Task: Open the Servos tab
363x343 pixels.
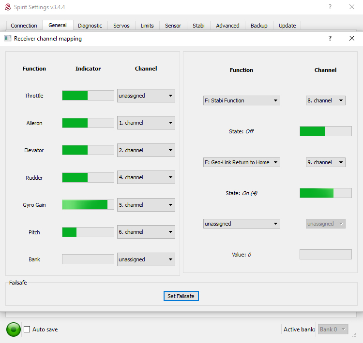Action: coord(121,26)
